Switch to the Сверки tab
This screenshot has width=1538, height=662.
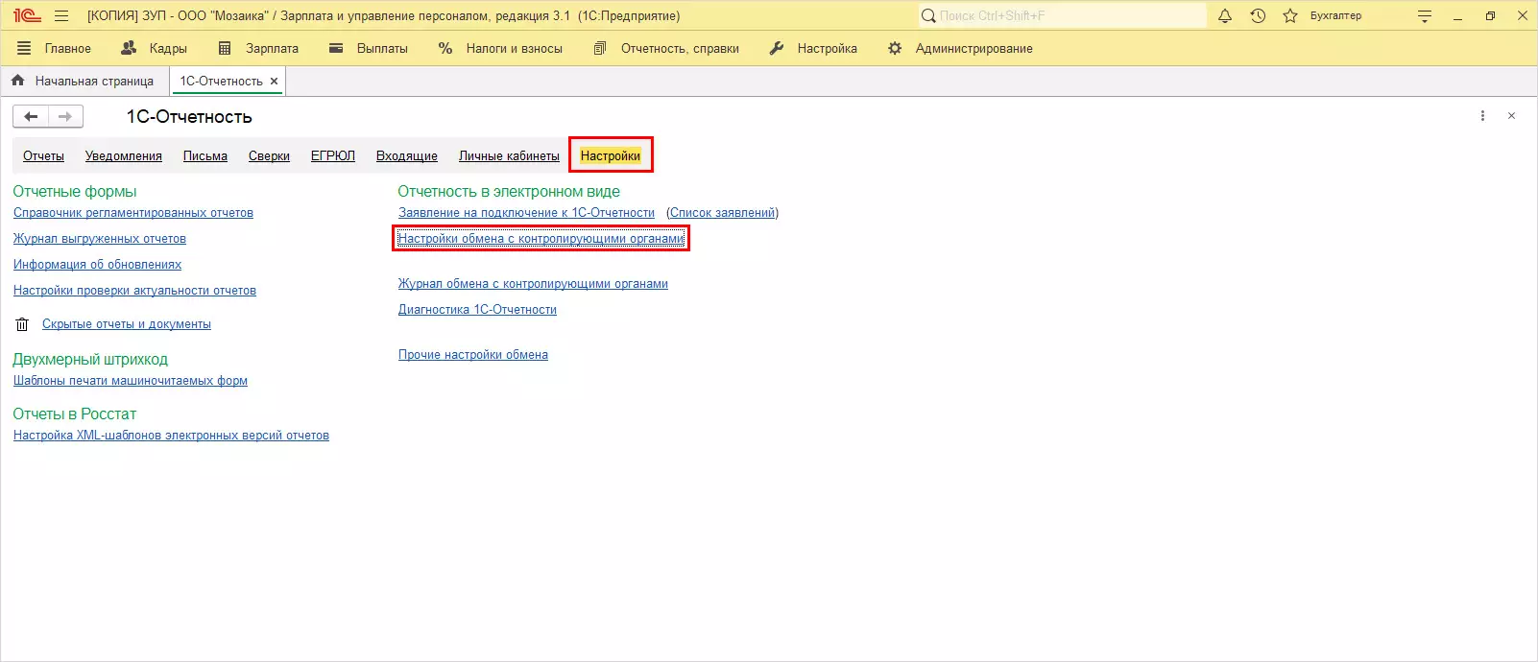click(x=269, y=155)
